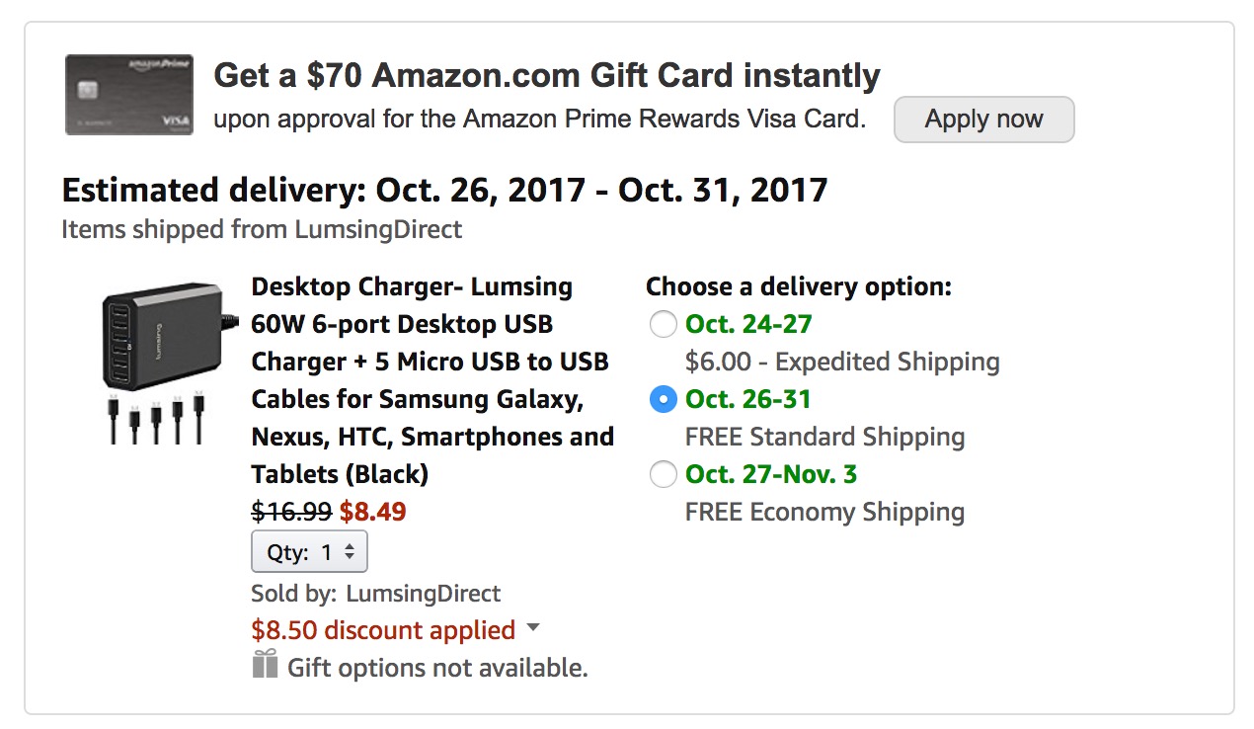The width and height of the screenshot is (1254, 729).
Task: Click the gift box icon
Action: (265, 665)
